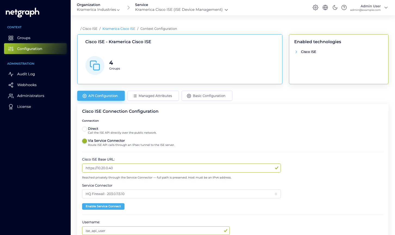Click the Groups grid icon

pos(11,38)
